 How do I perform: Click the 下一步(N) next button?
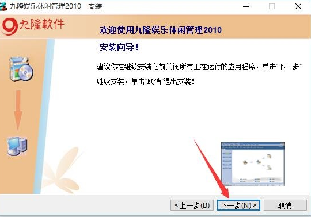238,205
